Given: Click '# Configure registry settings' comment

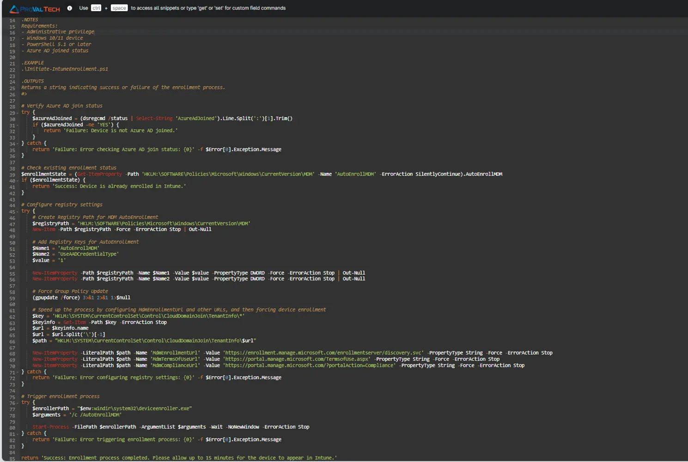Looking at the screenshot, I should pyautogui.click(x=62, y=205).
